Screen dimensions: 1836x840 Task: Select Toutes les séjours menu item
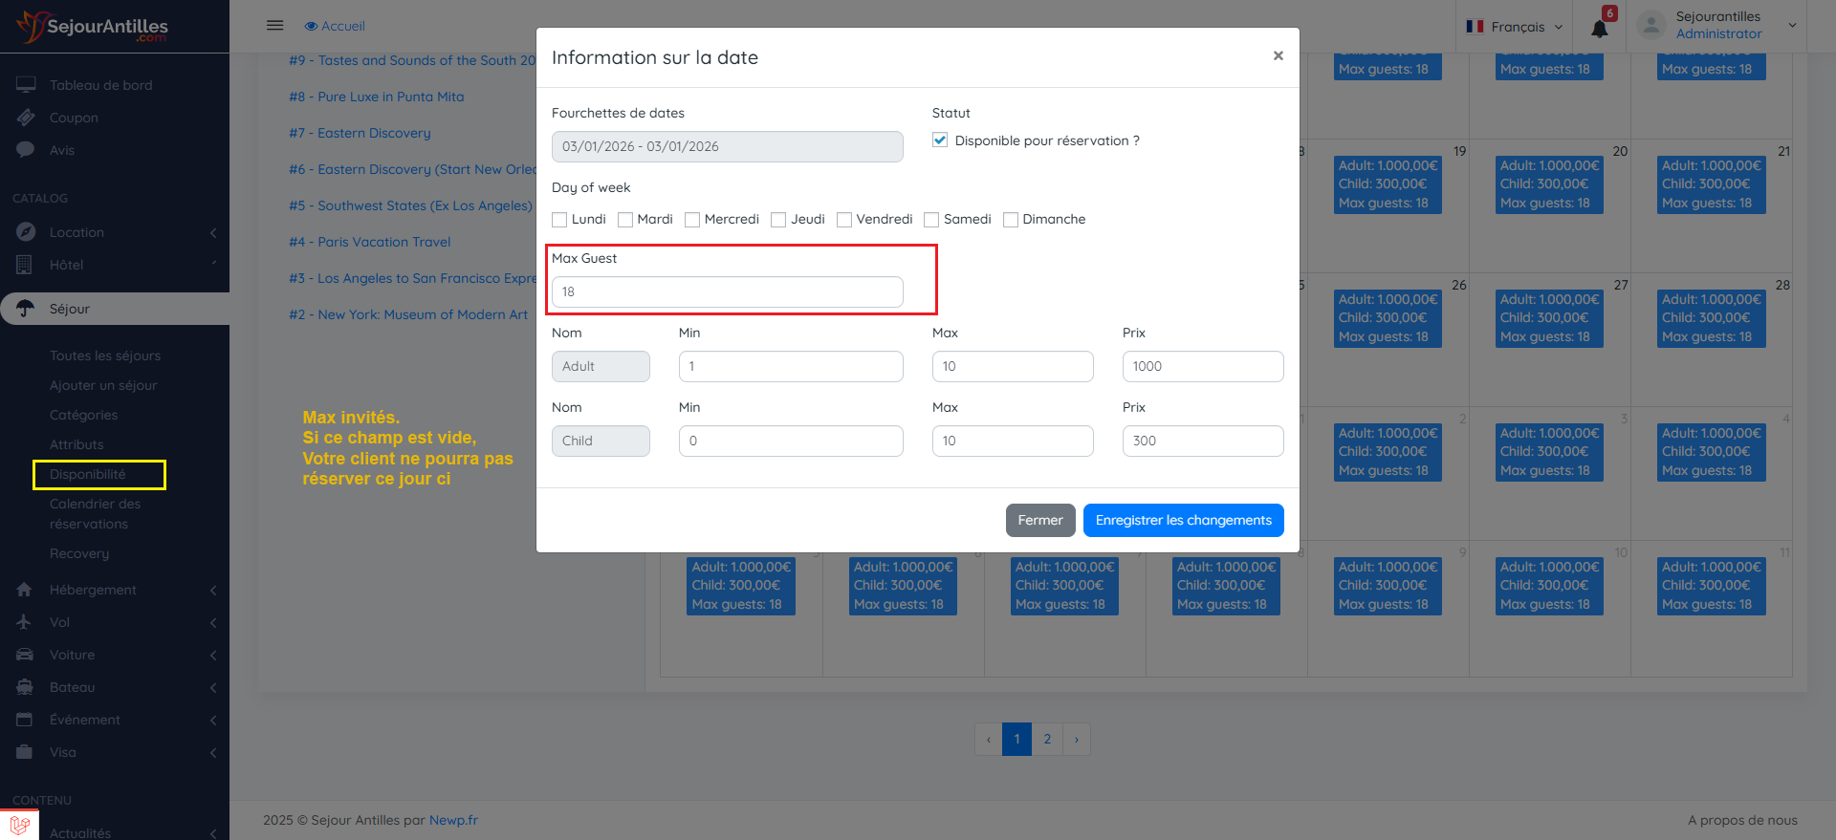(x=105, y=355)
